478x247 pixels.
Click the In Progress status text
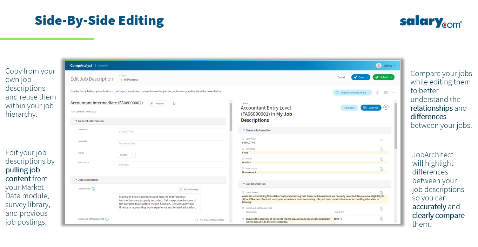(x=131, y=80)
